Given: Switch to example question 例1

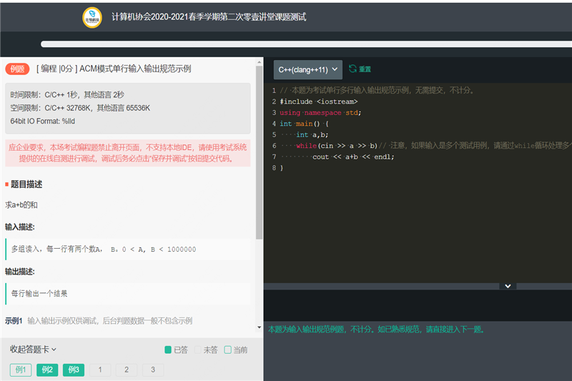Looking at the screenshot, I should 20,370.
